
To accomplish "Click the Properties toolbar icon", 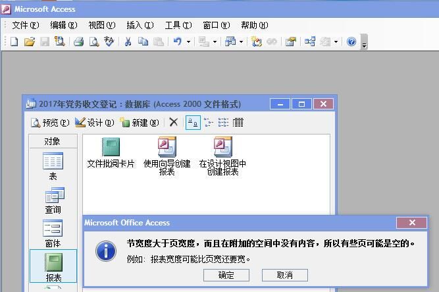I will (x=291, y=42).
